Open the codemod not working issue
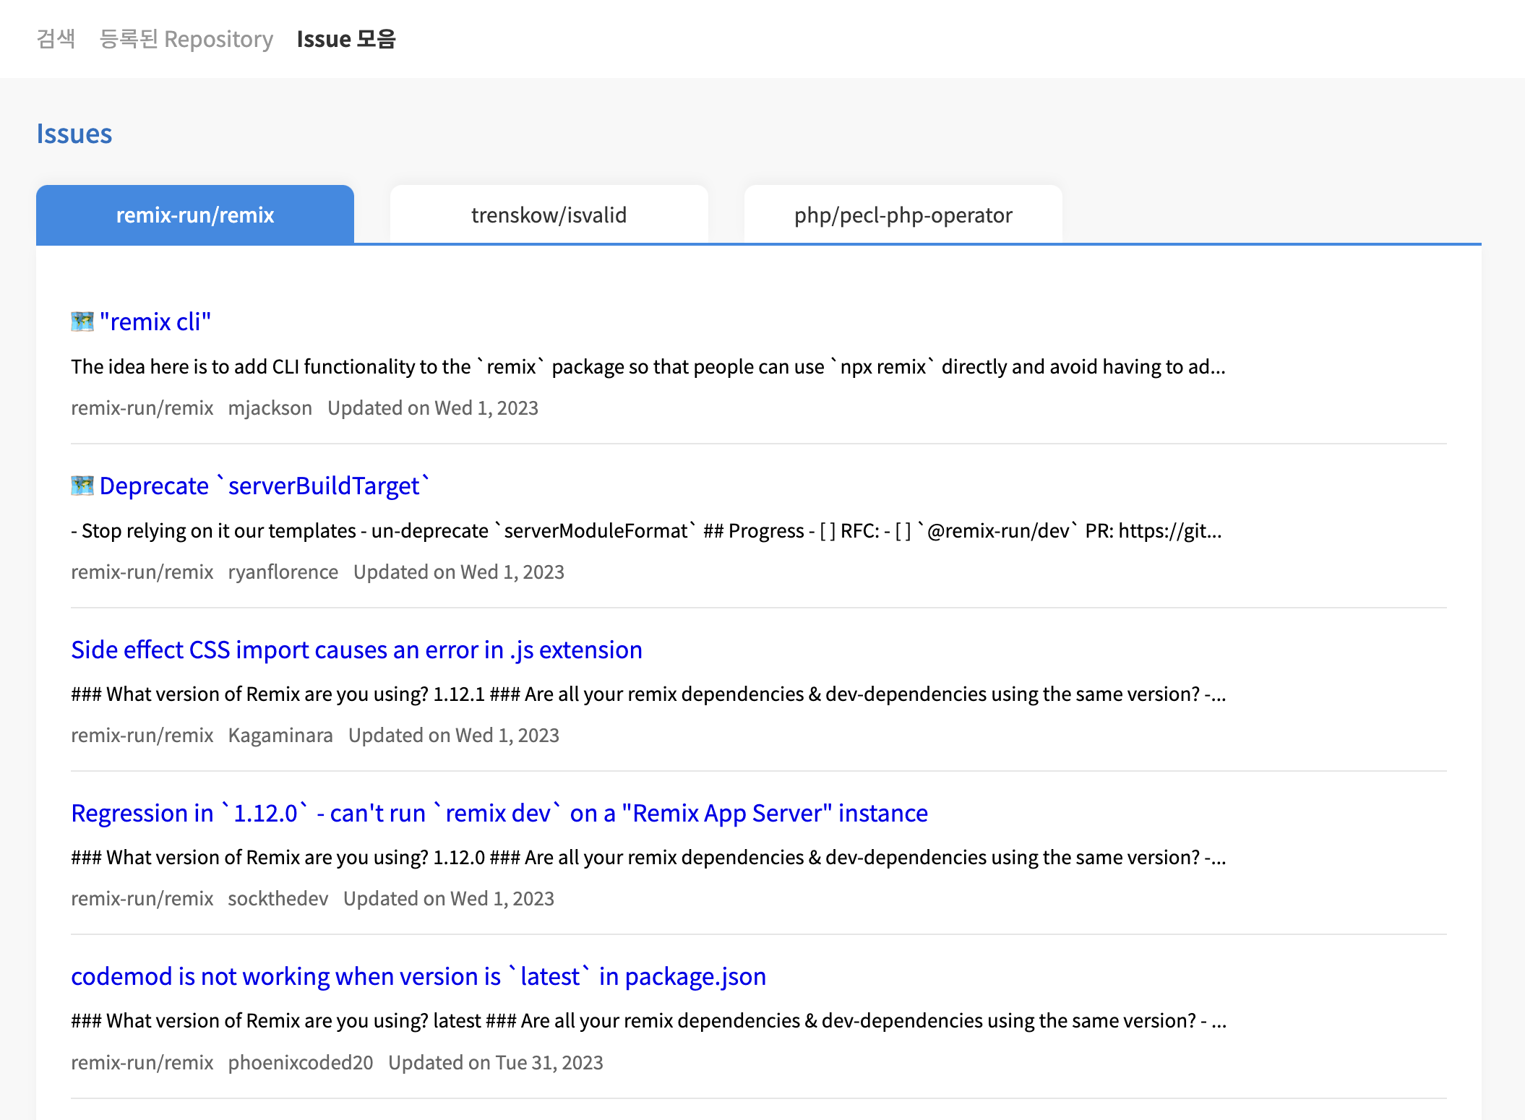The image size is (1525, 1120). point(418,975)
